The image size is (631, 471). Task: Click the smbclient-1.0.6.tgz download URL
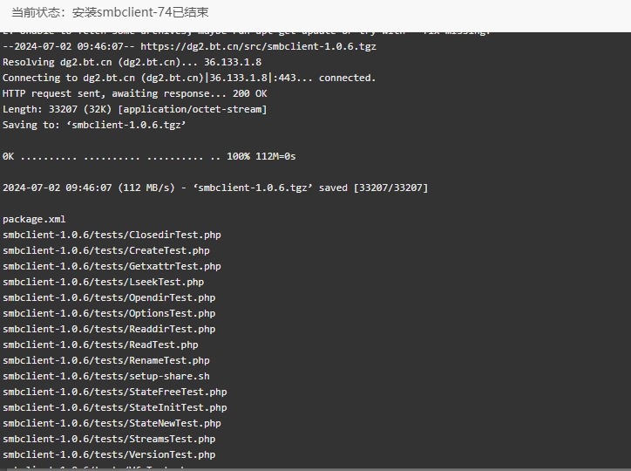tap(258, 47)
